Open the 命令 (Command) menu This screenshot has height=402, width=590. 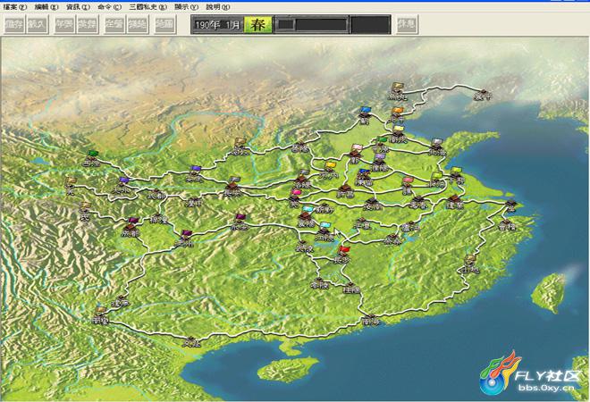(109, 7)
